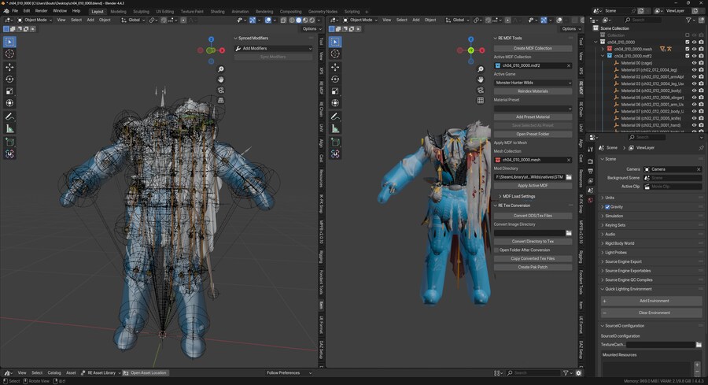Click red X axis of right viewport gizmo
708x385 pixels.
(481, 50)
